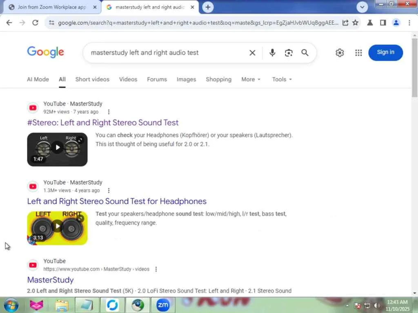Open the volume speaker icon in system tray
The width and height of the screenshot is (418, 313).
click(377, 306)
